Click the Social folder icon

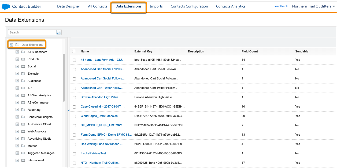[23, 66]
